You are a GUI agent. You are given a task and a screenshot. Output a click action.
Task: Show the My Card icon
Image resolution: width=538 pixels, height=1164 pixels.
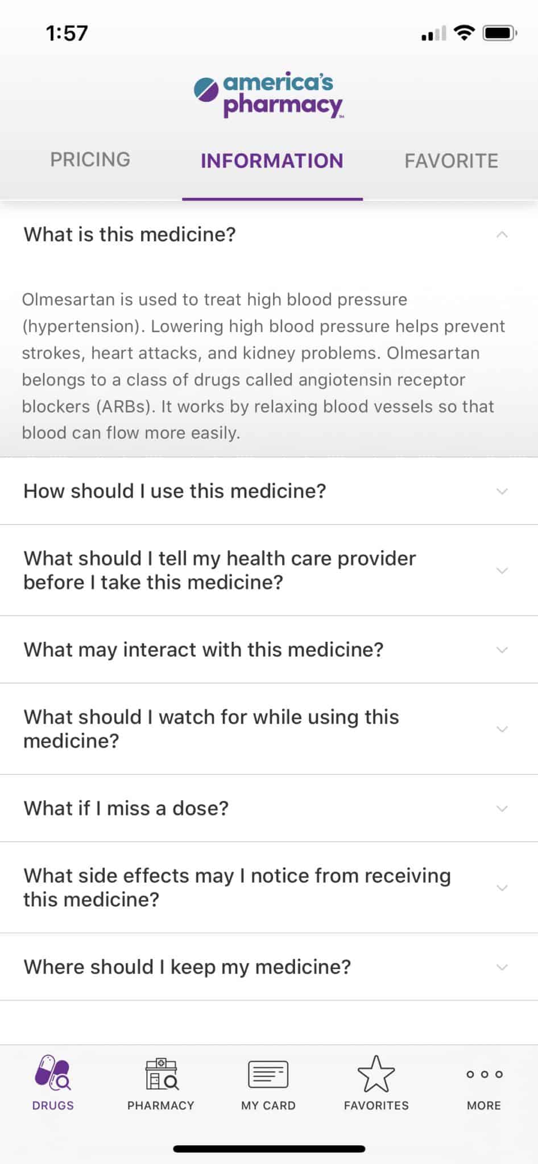[x=268, y=1075]
